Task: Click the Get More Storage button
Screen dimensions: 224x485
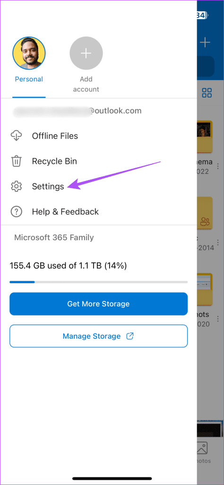Action: (x=98, y=304)
